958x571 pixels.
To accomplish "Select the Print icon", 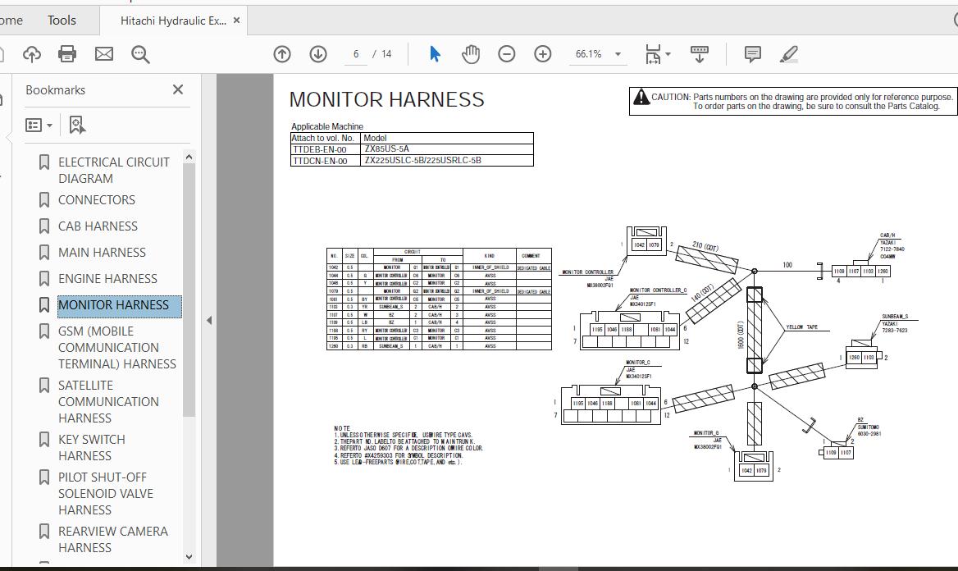I will click(x=66, y=54).
